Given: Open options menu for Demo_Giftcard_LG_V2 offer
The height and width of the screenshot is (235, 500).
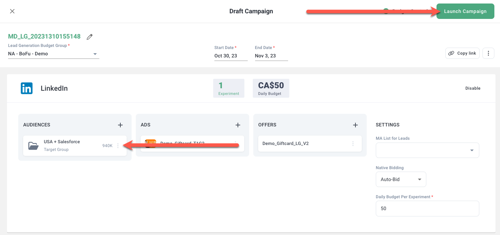Looking at the screenshot, I should point(353,144).
